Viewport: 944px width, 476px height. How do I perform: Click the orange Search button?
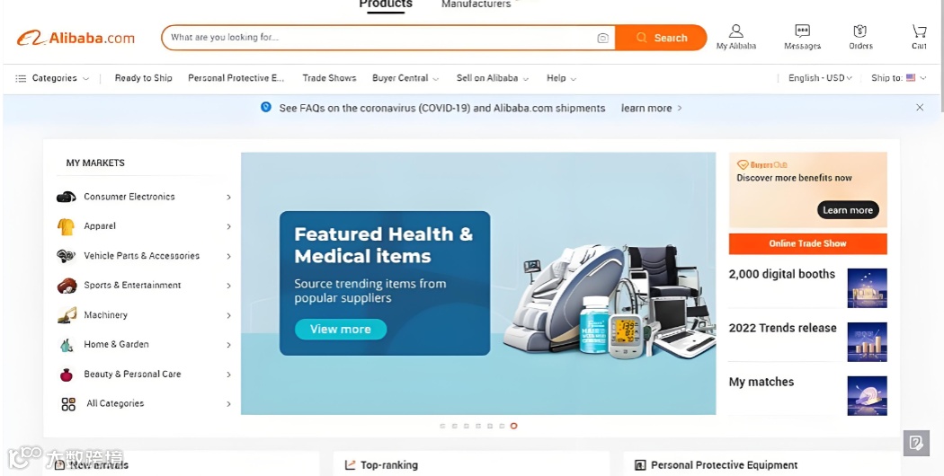pos(661,38)
